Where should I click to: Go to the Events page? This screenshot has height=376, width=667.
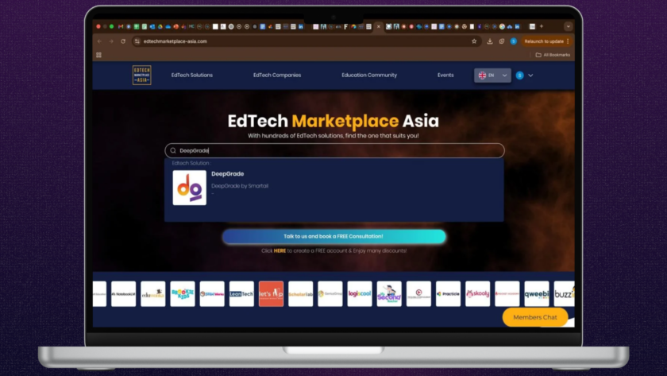pos(445,75)
